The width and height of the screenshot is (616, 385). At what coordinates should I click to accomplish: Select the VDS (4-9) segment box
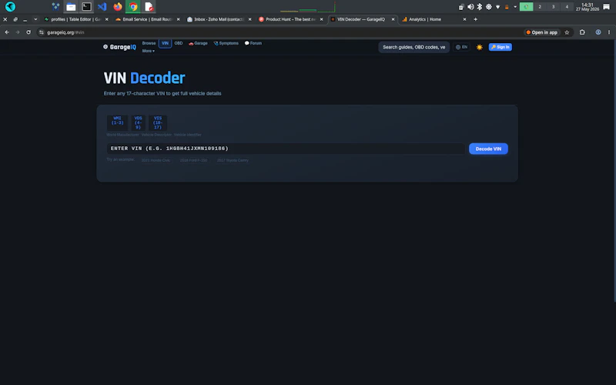click(138, 122)
